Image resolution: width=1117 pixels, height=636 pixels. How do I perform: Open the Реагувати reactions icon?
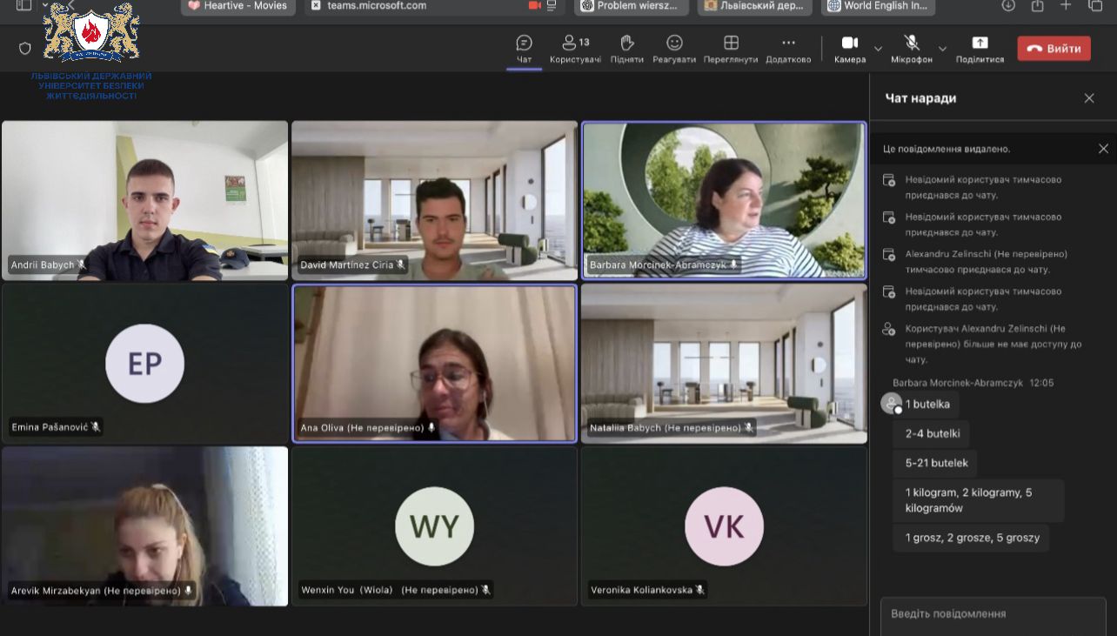pyautogui.click(x=674, y=44)
